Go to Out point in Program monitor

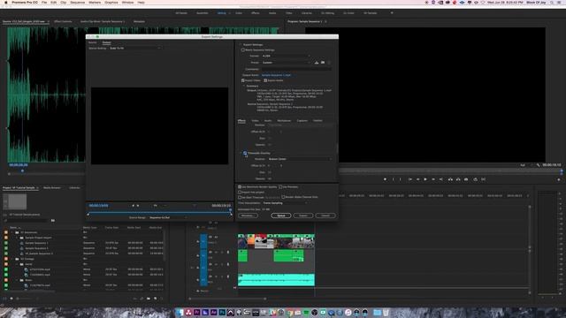point(440,179)
